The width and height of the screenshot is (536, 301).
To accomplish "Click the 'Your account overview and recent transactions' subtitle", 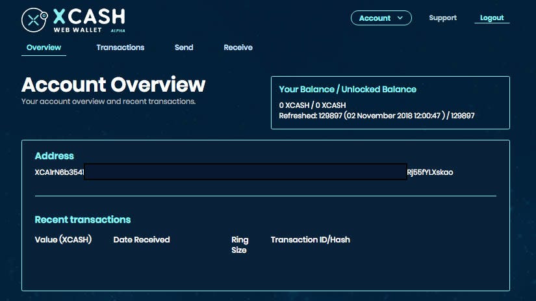I will point(108,101).
